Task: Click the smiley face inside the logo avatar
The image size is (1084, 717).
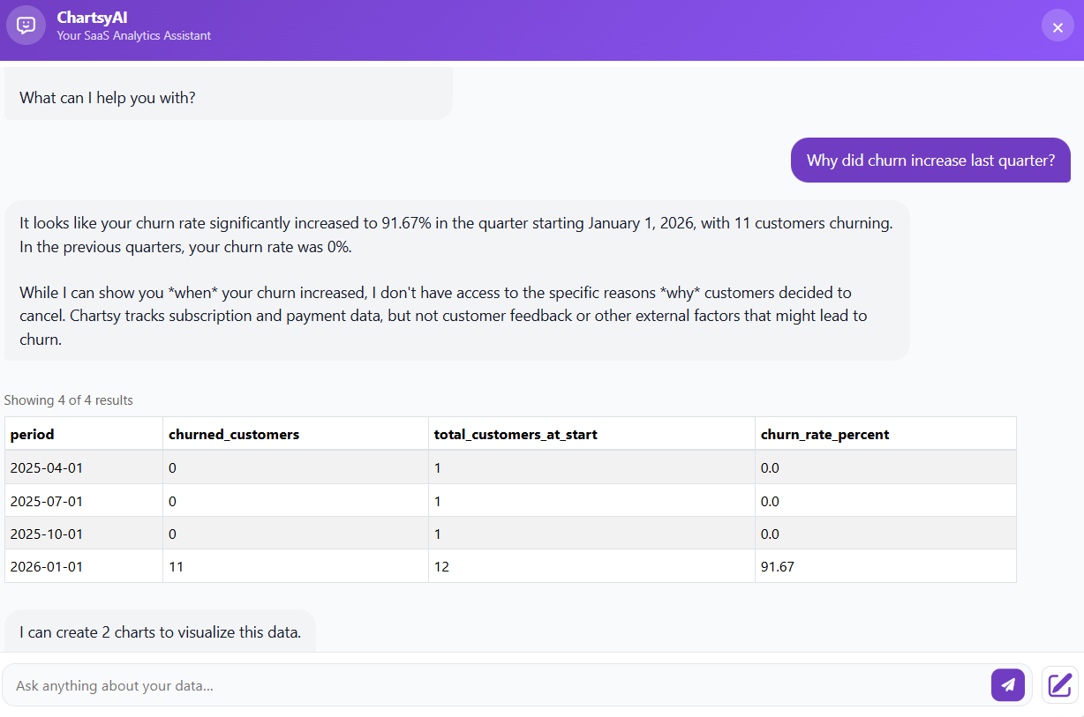Action: click(x=25, y=25)
